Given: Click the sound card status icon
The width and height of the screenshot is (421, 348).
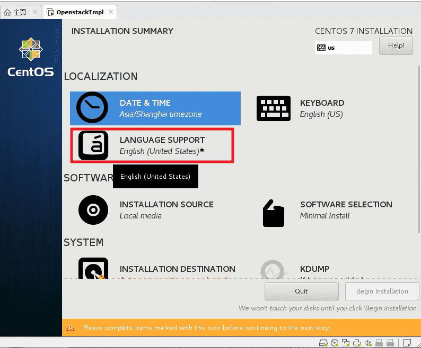Looking at the screenshot, I should (368, 343).
